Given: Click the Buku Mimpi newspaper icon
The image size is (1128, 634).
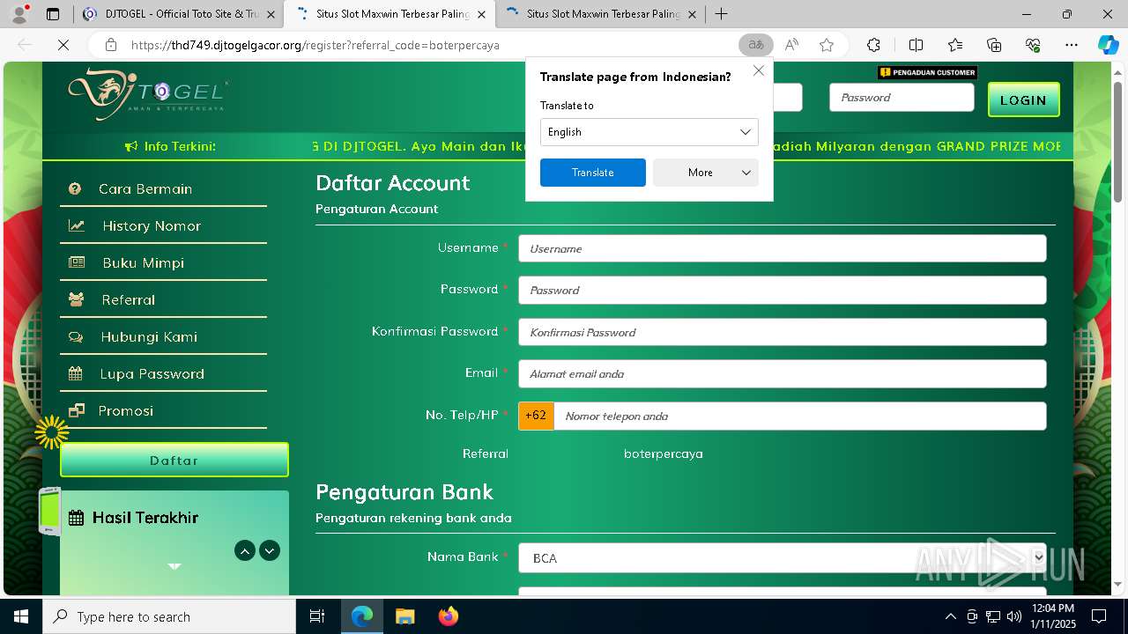Looking at the screenshot, I should click(x=77, y=262).
